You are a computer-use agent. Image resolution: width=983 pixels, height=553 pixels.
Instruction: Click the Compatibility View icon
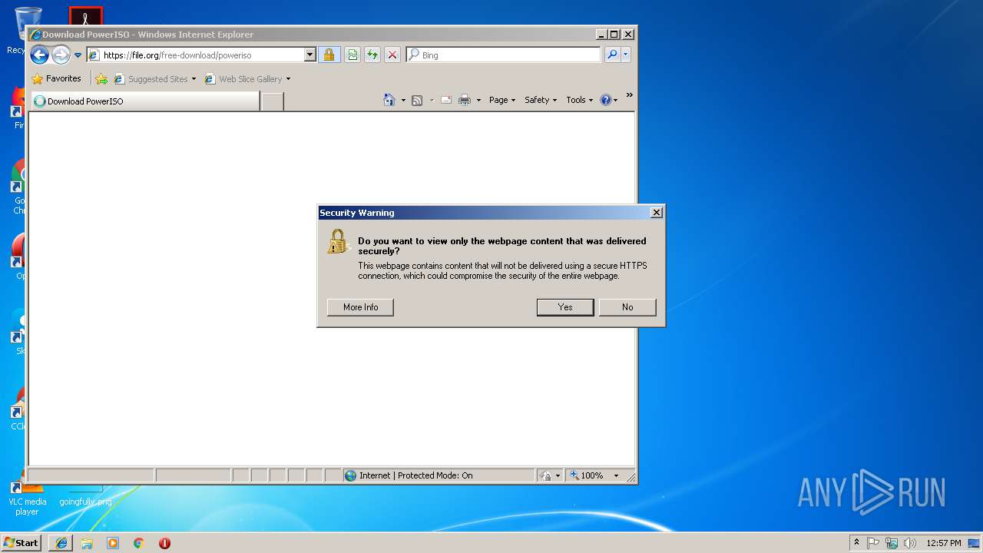coord(352,55)
